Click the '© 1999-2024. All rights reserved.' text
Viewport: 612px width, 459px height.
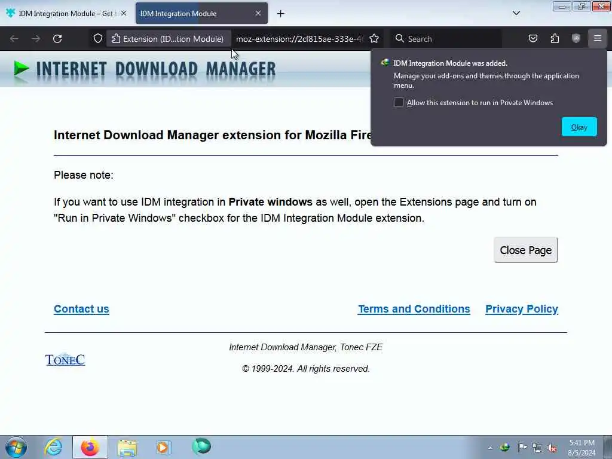tap(305, 368)
